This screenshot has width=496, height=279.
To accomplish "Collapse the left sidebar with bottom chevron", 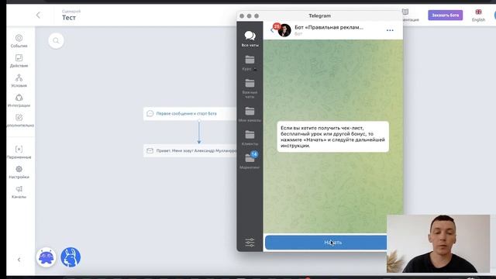I will [x=19, y=260].
